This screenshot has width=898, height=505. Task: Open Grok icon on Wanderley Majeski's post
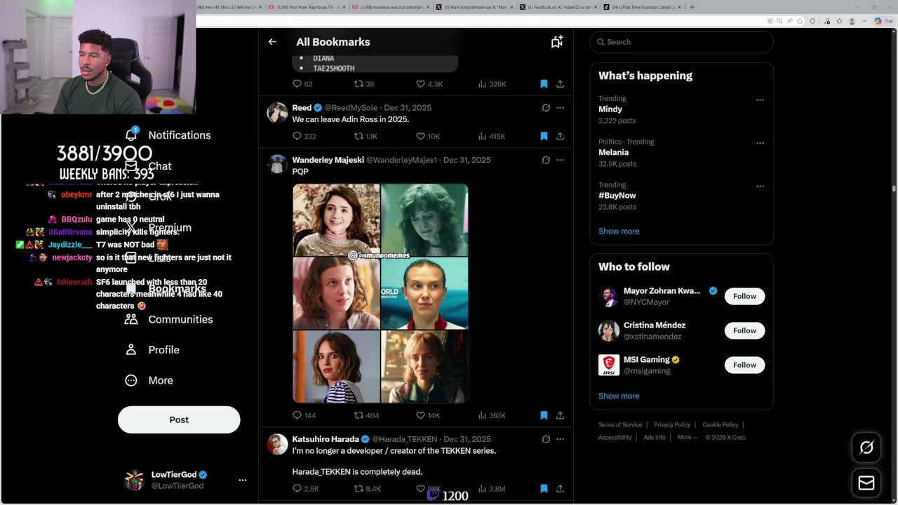click(546, 160)
